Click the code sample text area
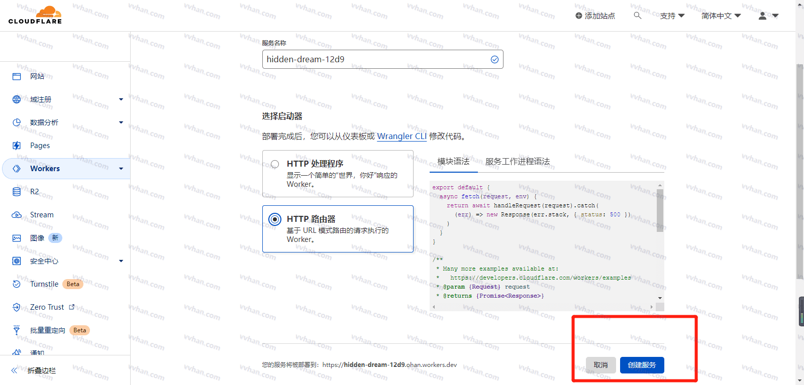This screenshot has width=804, height=385. coord(543,242)
